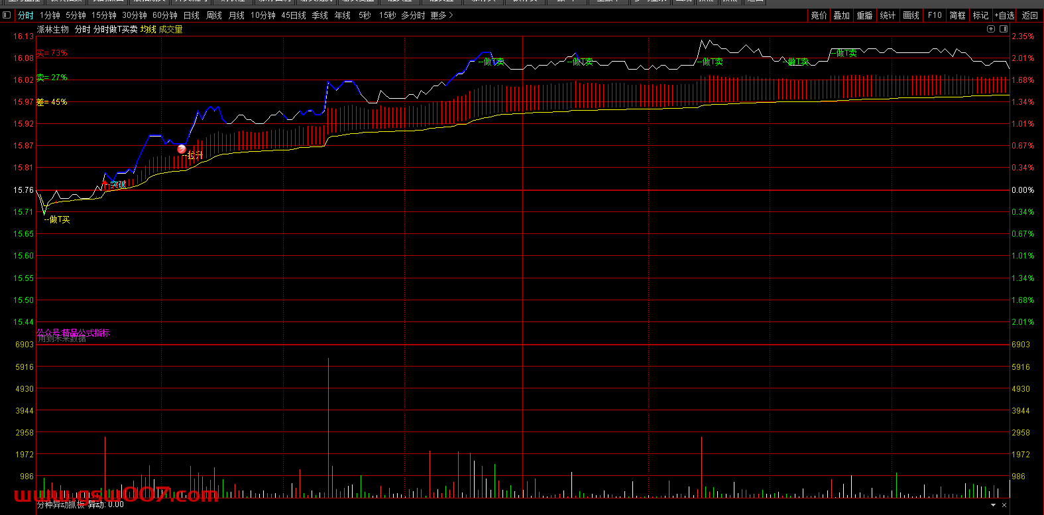Open F10 company information
Viewport: 1044px width, 515px height.
pyautogui.click(x=935, y=15)
